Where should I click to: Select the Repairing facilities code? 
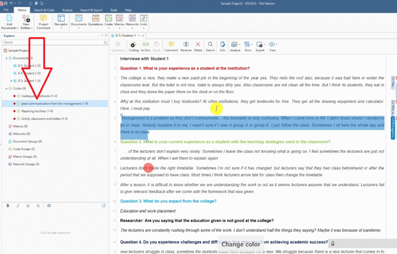click(37, 111)
